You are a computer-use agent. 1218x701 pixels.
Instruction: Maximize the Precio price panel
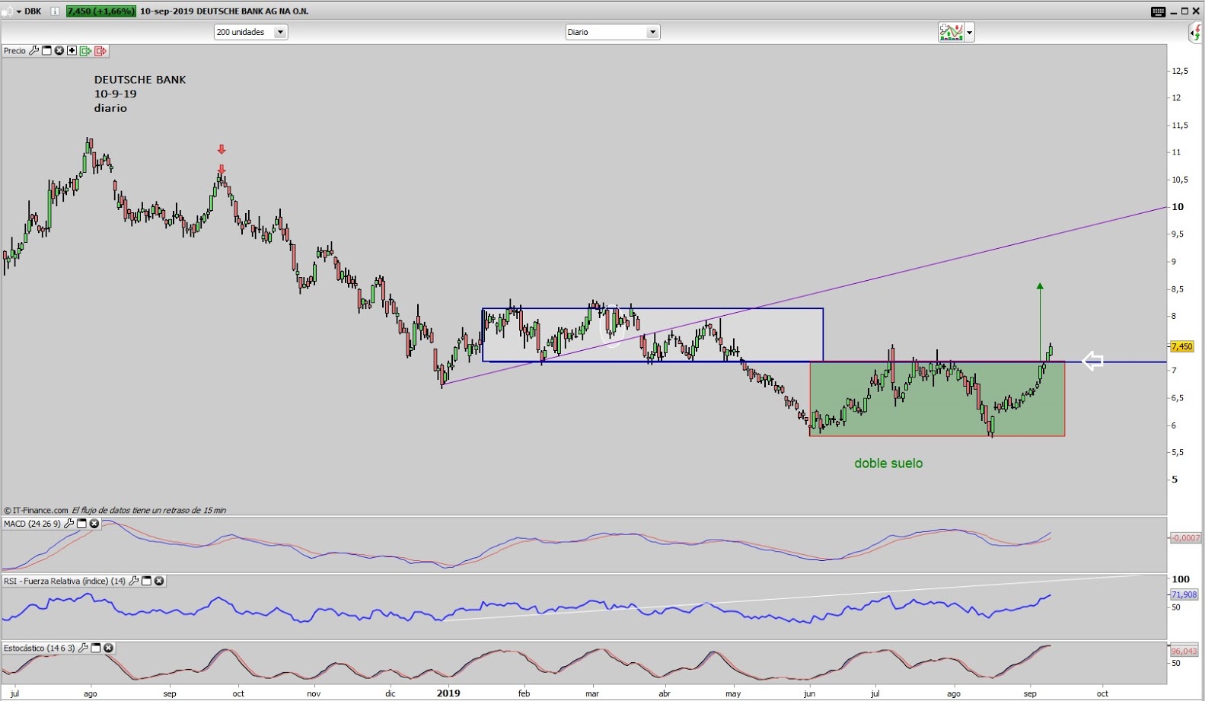46,51
